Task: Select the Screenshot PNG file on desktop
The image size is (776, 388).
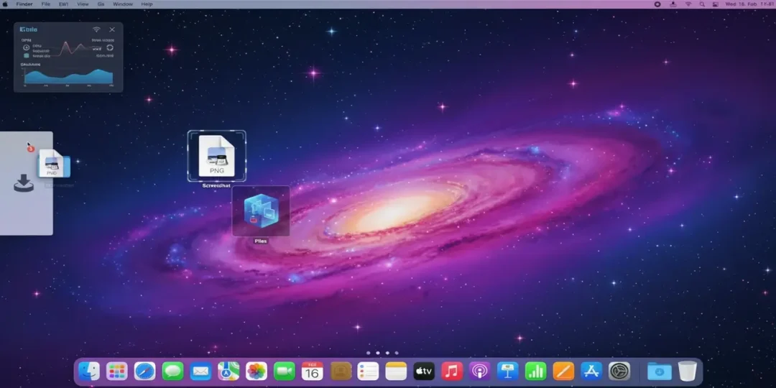Action: (217, 156)
